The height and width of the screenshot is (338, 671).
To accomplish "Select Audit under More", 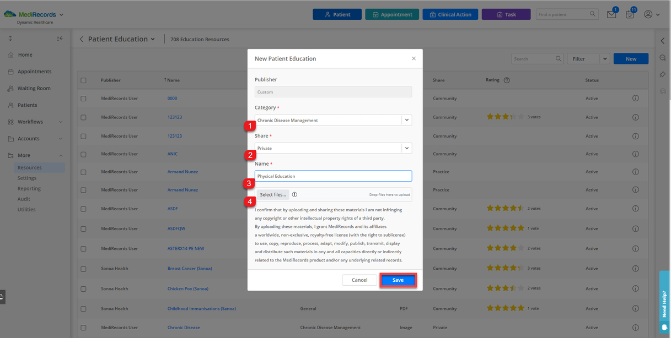I will pyautogui.click(x=24, y=199).
